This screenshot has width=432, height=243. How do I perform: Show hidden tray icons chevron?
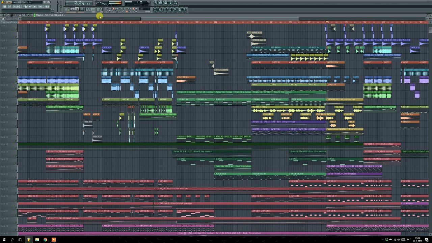(x=382, y=240)
